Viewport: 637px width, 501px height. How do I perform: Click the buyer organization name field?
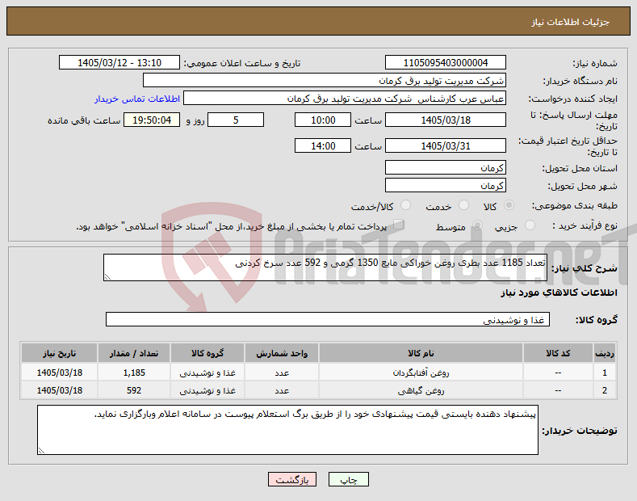coord(325,81)
